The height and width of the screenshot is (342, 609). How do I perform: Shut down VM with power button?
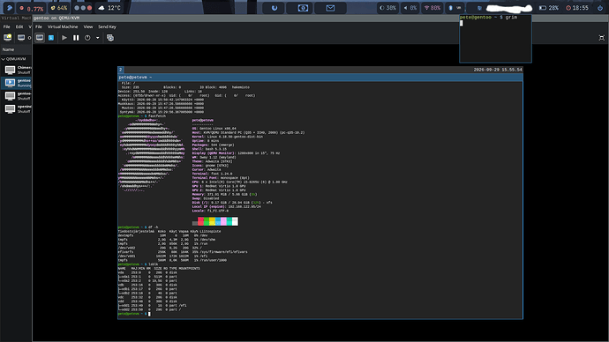tap(87, 38)
